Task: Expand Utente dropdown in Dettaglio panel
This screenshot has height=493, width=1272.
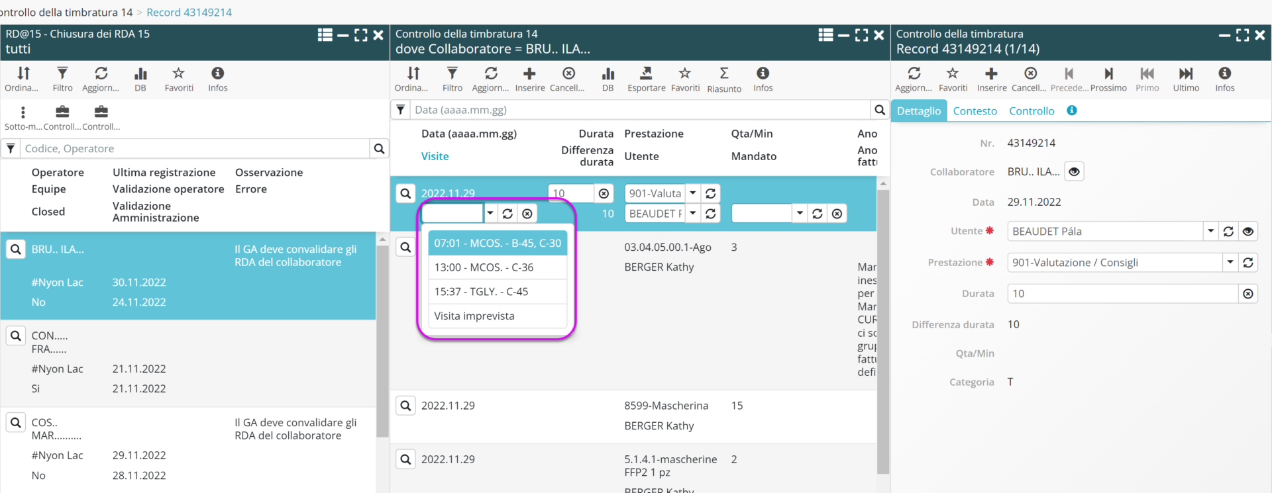Action: pos(1211,232)
